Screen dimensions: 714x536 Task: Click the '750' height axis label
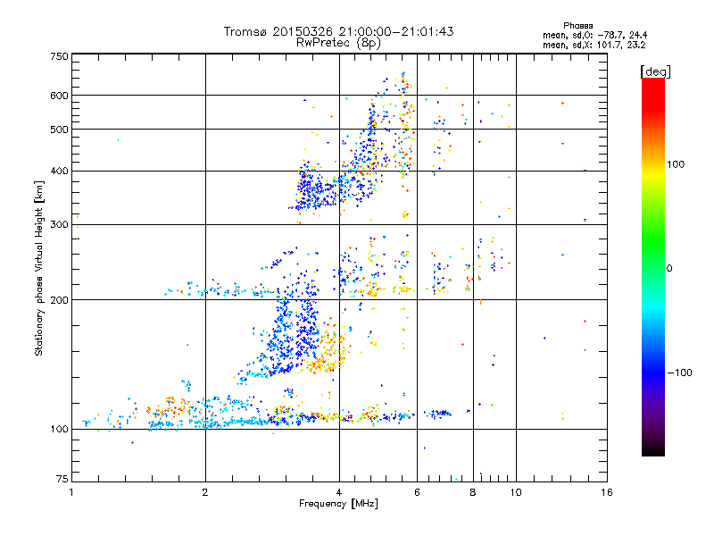click(x=59, y=56)
